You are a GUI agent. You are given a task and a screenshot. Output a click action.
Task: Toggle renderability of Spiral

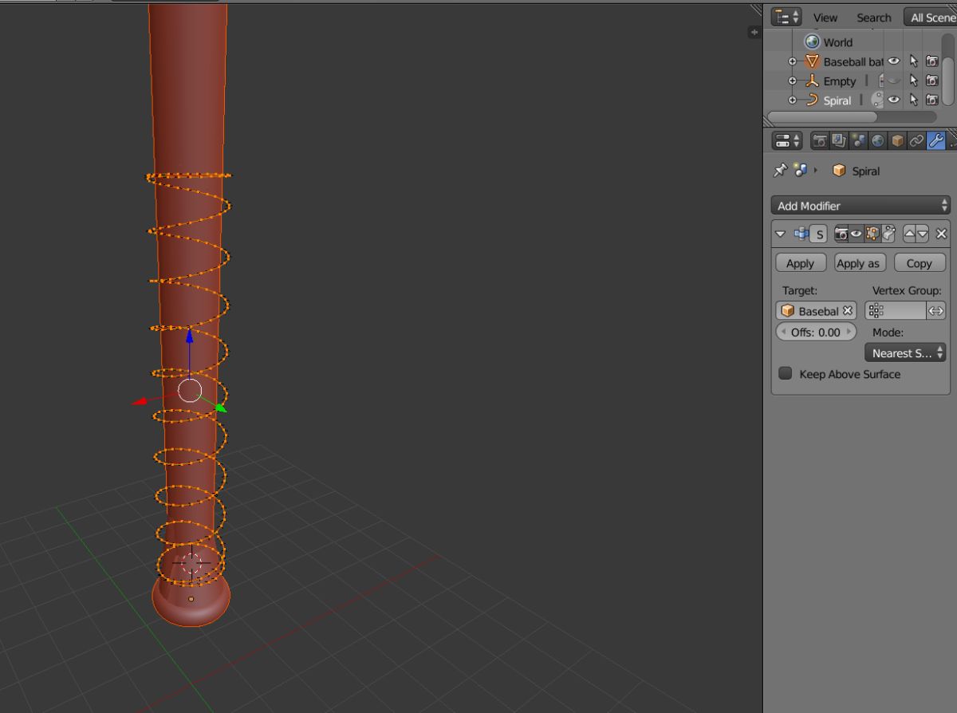pos(931,100)
